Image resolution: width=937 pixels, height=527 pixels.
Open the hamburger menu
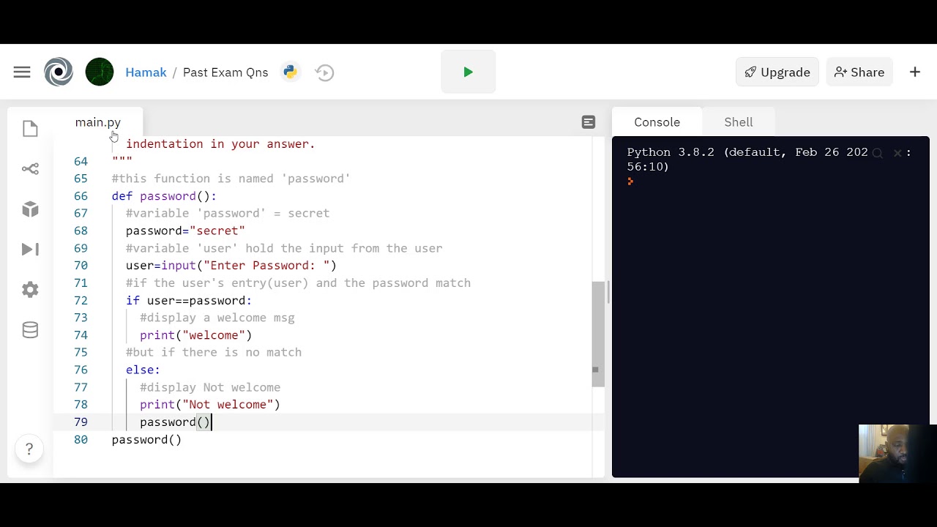click(x=22, y=72)
